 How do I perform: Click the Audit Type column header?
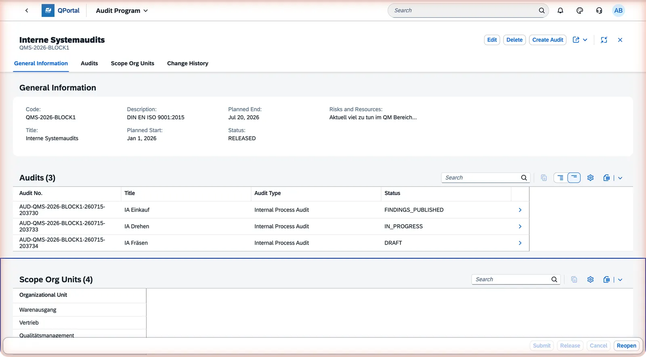316,193
